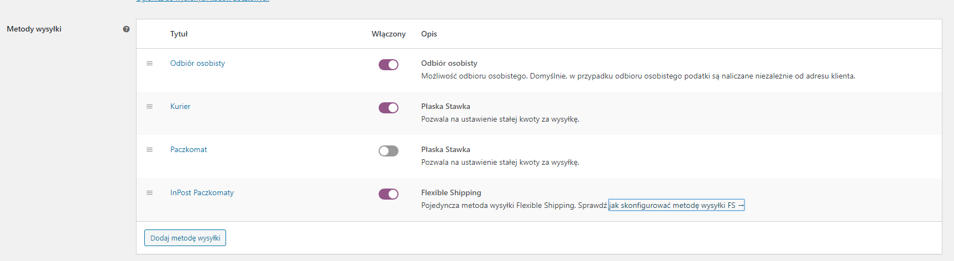
Task: Open the Paczkomat shipping method link
Action: [x=188, y=149]
